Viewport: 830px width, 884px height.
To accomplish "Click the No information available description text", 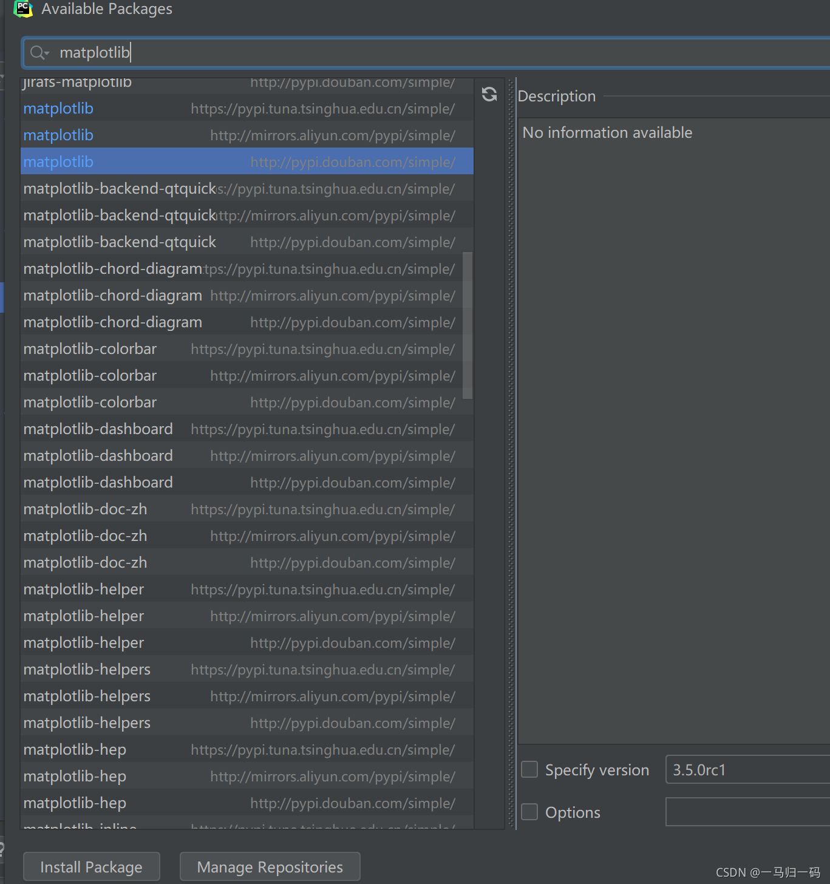I will pos(607,132).
